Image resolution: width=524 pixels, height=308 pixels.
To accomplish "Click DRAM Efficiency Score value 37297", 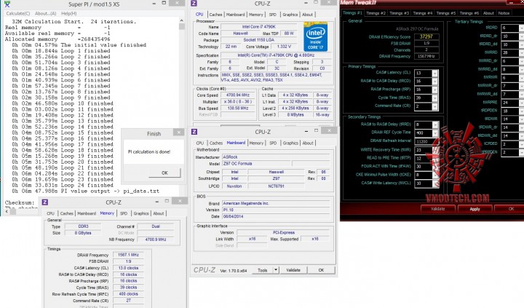I will coord(426,36).
